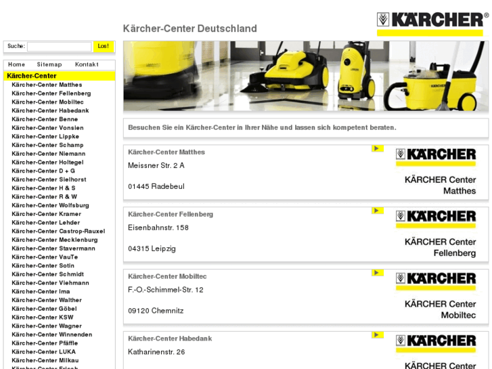Click the Kärcher-Center Habedank card heading
The image size is (492, 369).
(x=170, y=339)
